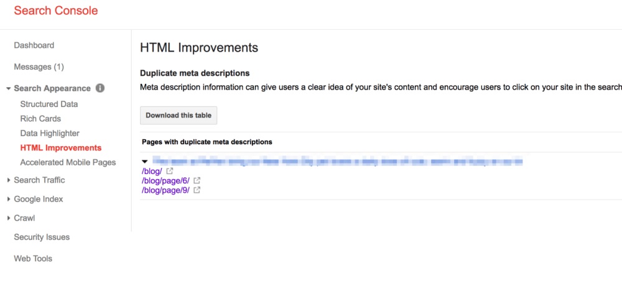Select Structured Data in sidebar

coord(49,104)
